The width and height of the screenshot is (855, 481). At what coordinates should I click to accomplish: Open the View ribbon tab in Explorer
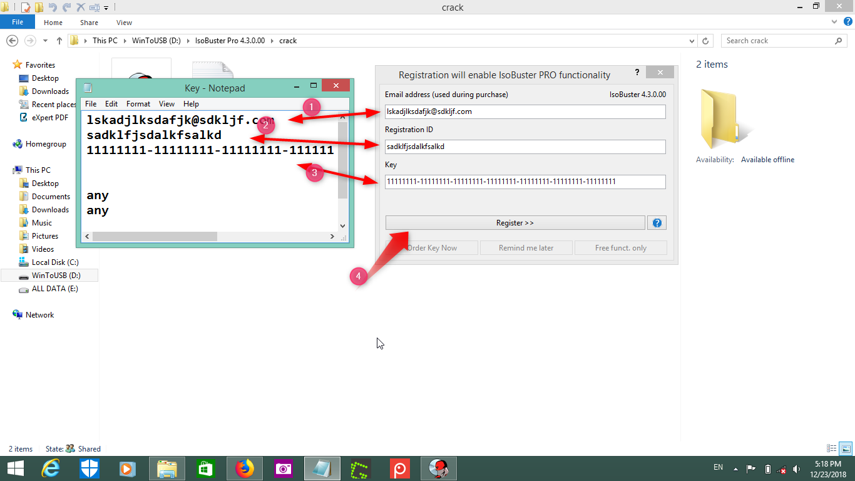(x=124, y=23)
